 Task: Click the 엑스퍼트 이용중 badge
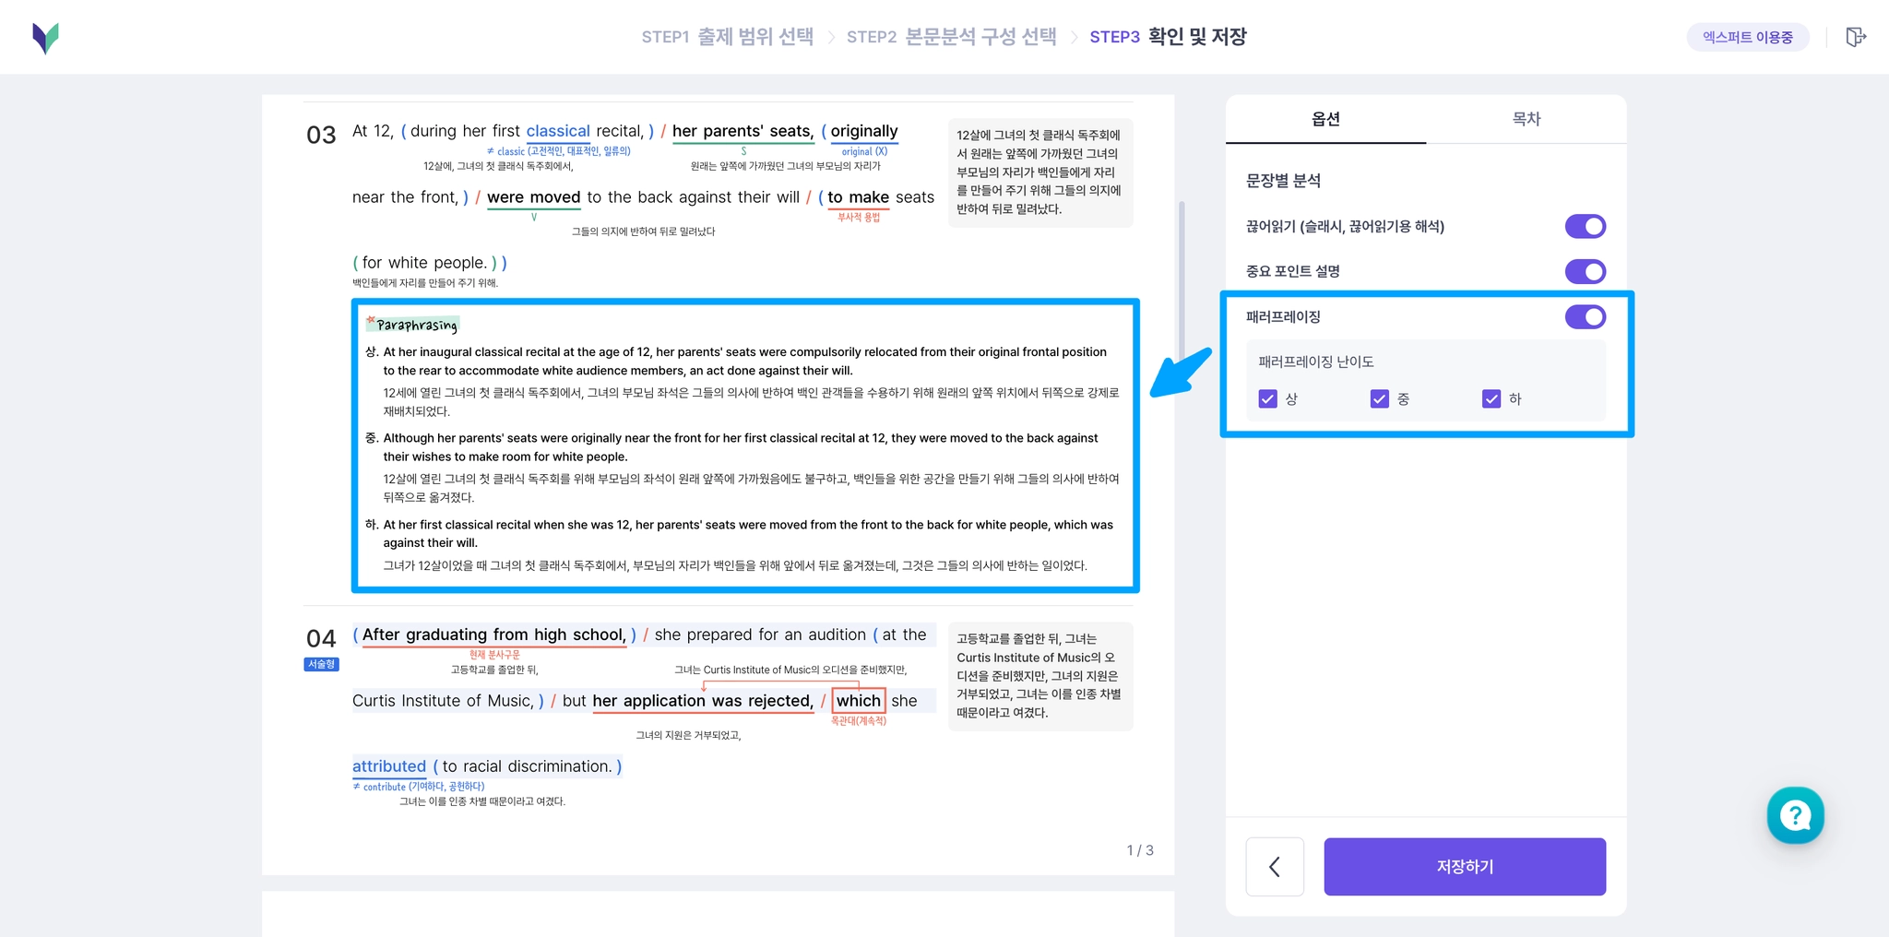coord(1748,37)
